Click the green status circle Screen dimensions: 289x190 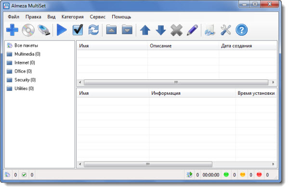[x=226, y=175]
